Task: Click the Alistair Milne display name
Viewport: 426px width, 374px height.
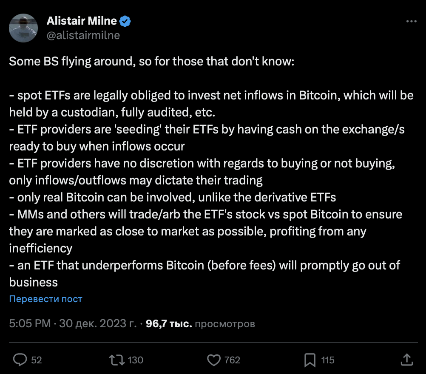Action: 81,21
